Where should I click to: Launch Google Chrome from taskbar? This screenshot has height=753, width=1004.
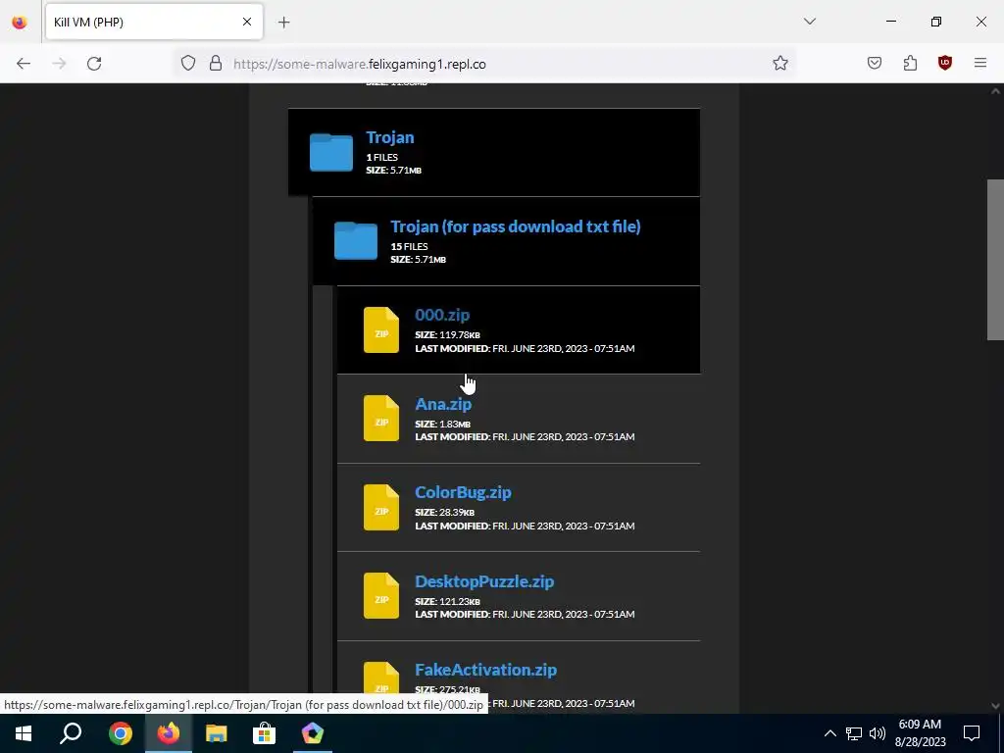click(120, 733)
